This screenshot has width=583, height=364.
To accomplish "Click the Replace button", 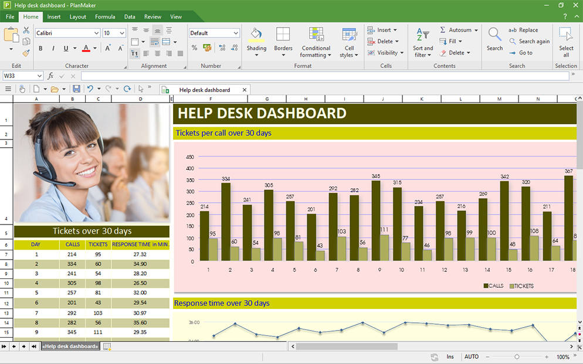I will 523,30.
